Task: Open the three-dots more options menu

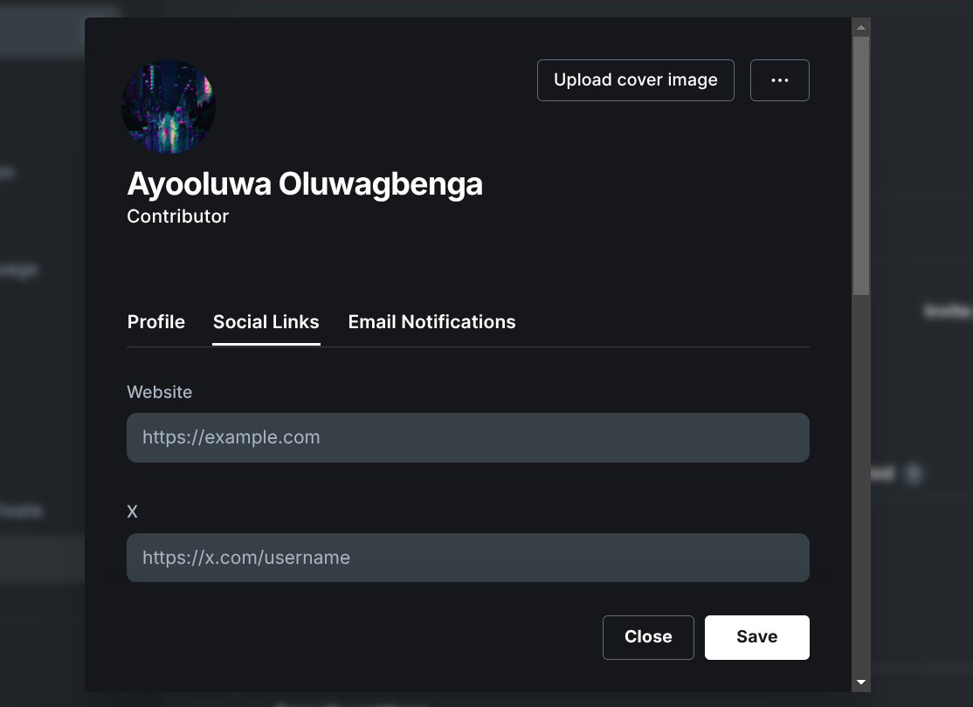Action: [x=779, y=80]
